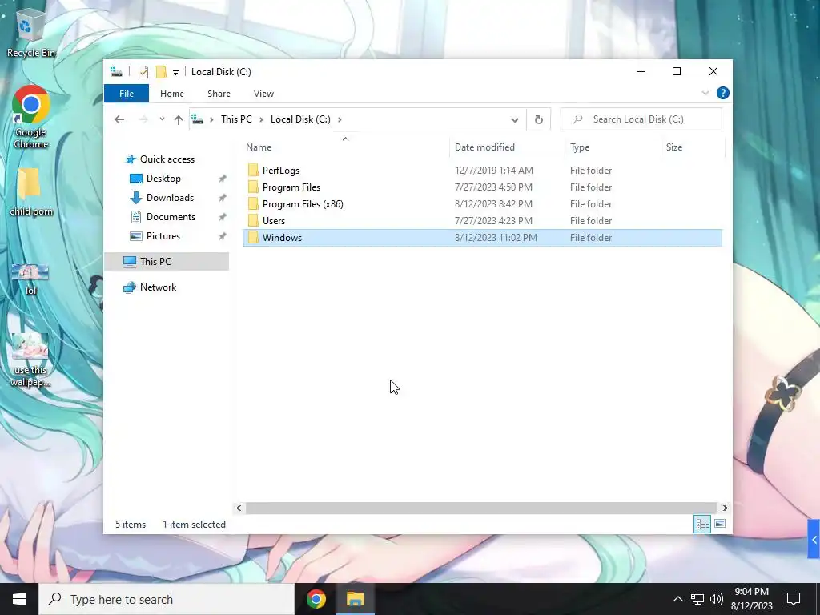Screen dimensions: 820x615
Task: Open Pictures in the navigation pane
Action: click(163, 236)
